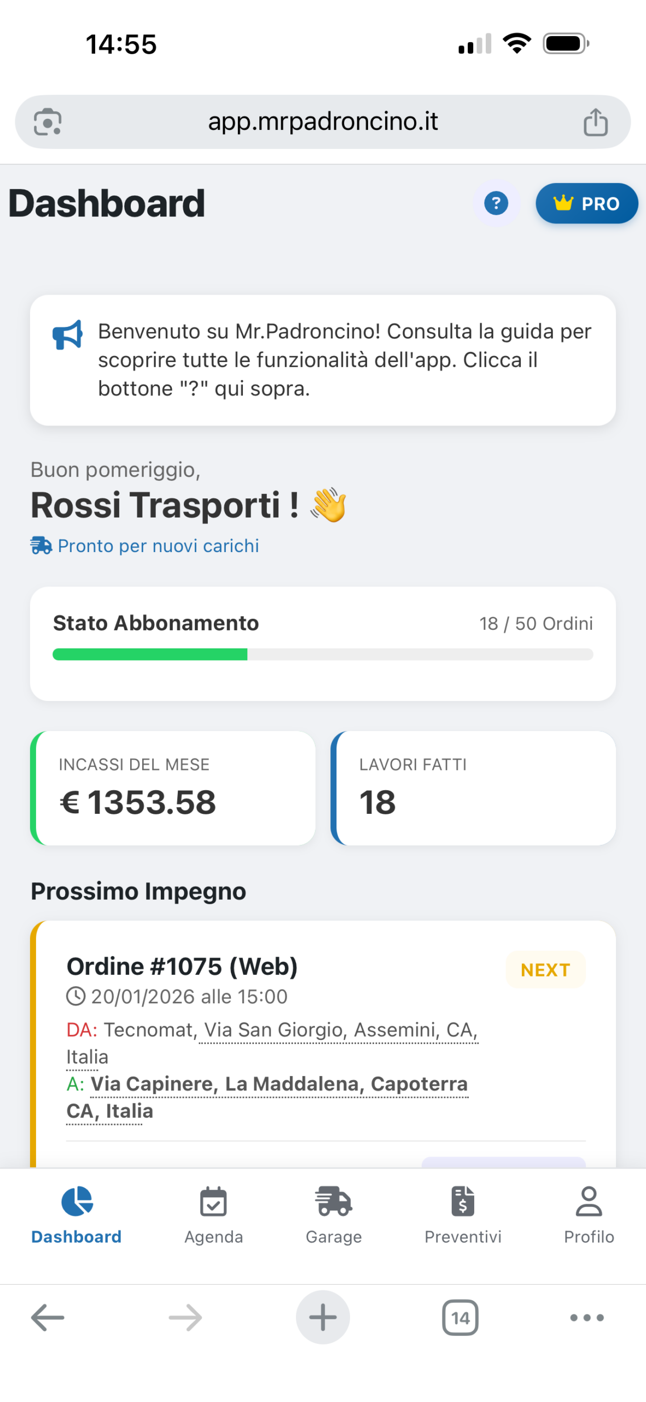Image resolution: width=646 pixels, height=1402 pixels.
Task: Open the Agenda tab
Action: pos(213,1214)
